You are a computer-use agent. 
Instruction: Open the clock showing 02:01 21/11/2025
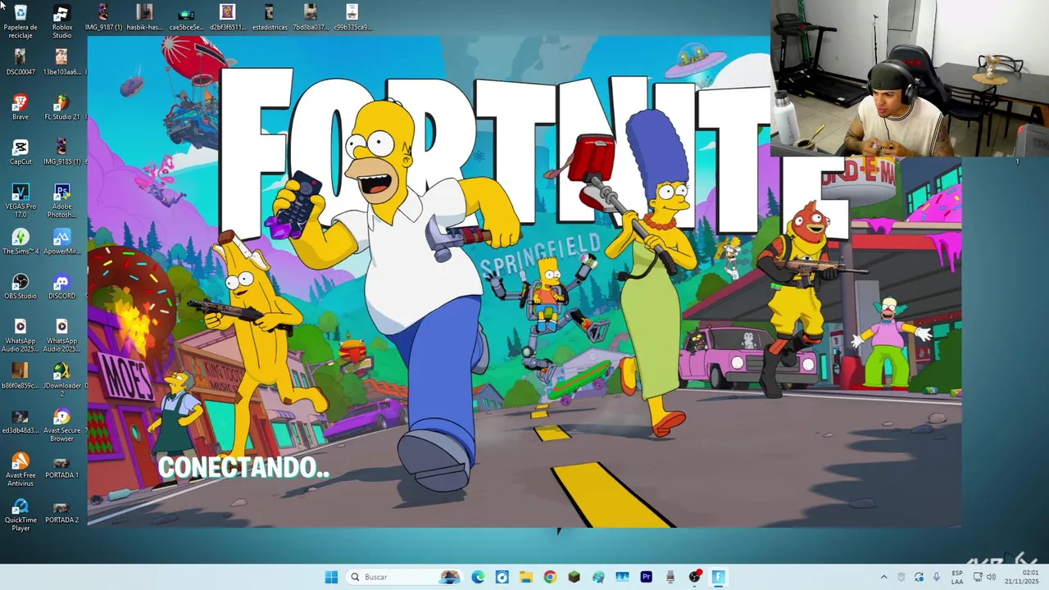1022,577
